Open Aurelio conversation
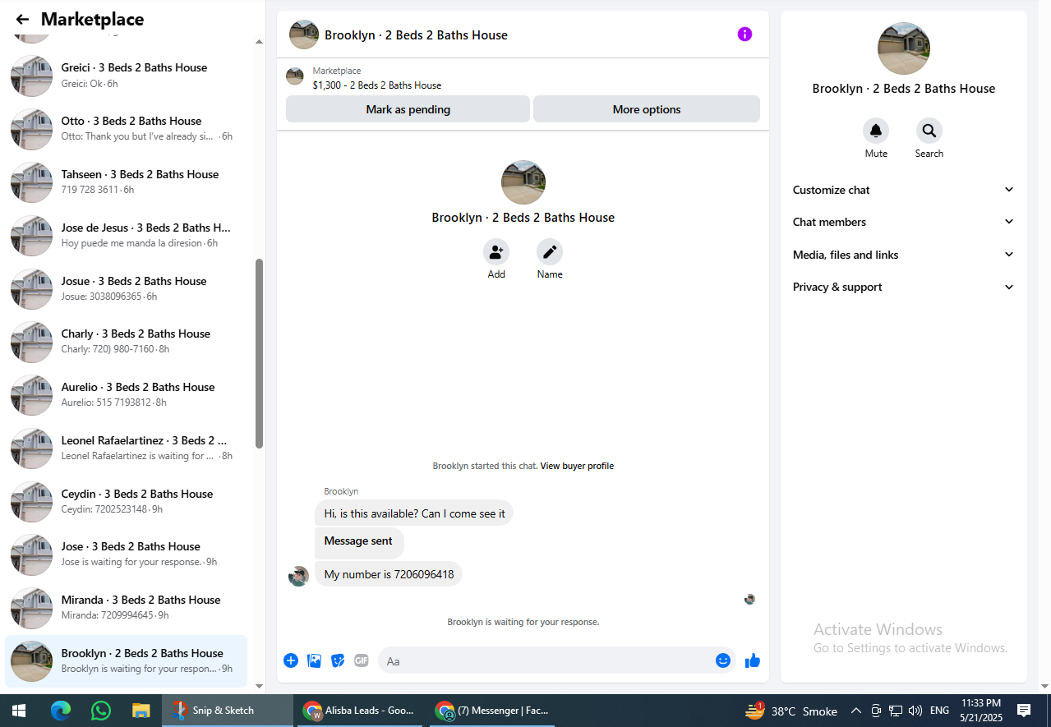1051x727 pixels. pyautogui.click(x=127, y=394)
